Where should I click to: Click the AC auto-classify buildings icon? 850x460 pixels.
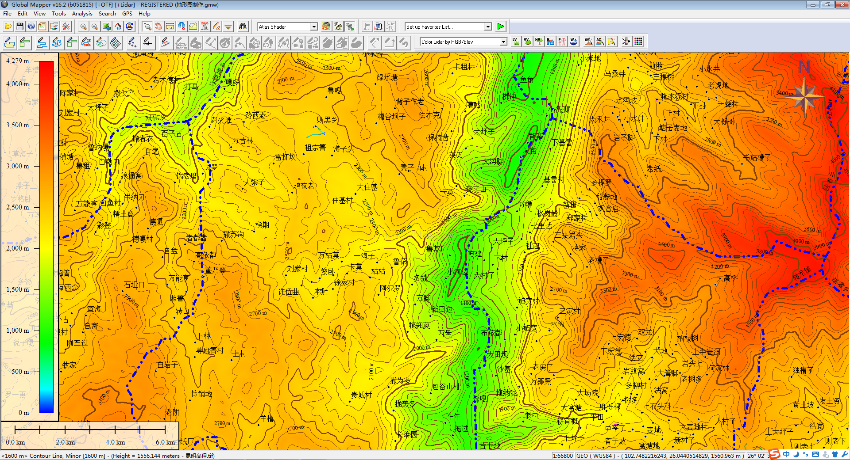600,42
